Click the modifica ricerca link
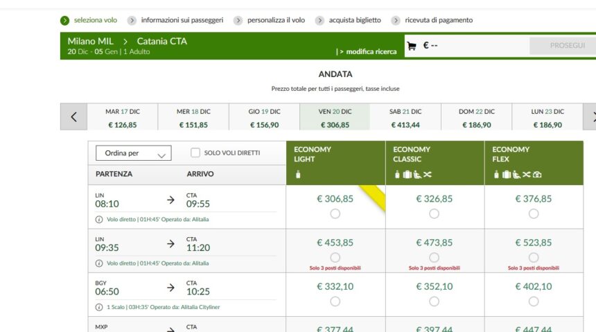The image size is (596, 332). (367, 51)
